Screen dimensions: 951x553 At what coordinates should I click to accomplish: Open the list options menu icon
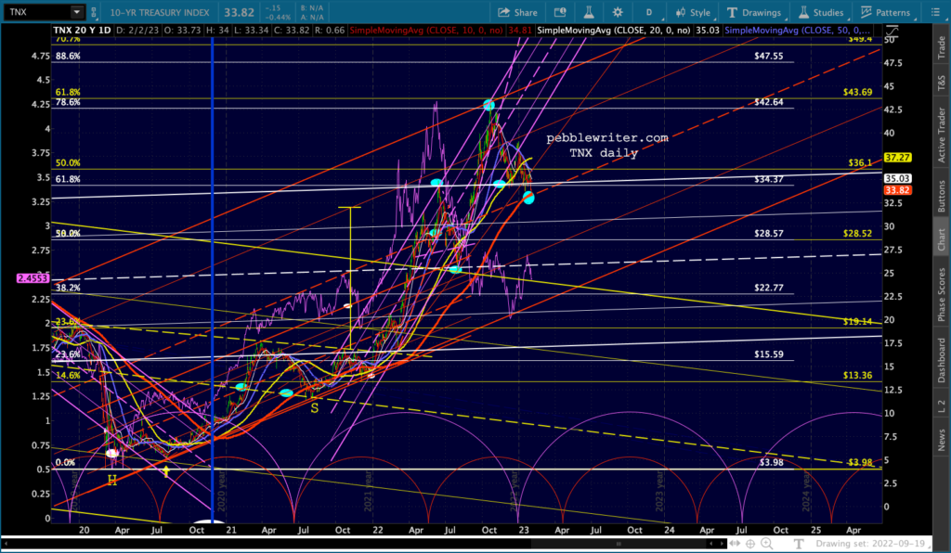click(934, 12)
